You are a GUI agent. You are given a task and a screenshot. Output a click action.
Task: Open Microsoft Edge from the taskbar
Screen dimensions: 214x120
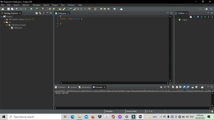73,117
